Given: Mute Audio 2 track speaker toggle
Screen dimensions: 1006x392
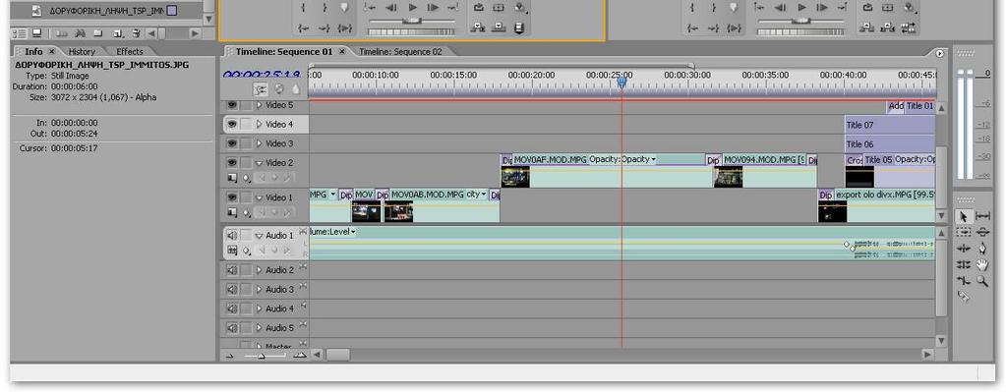Looking at the screenshot, I should coord(232,270).
